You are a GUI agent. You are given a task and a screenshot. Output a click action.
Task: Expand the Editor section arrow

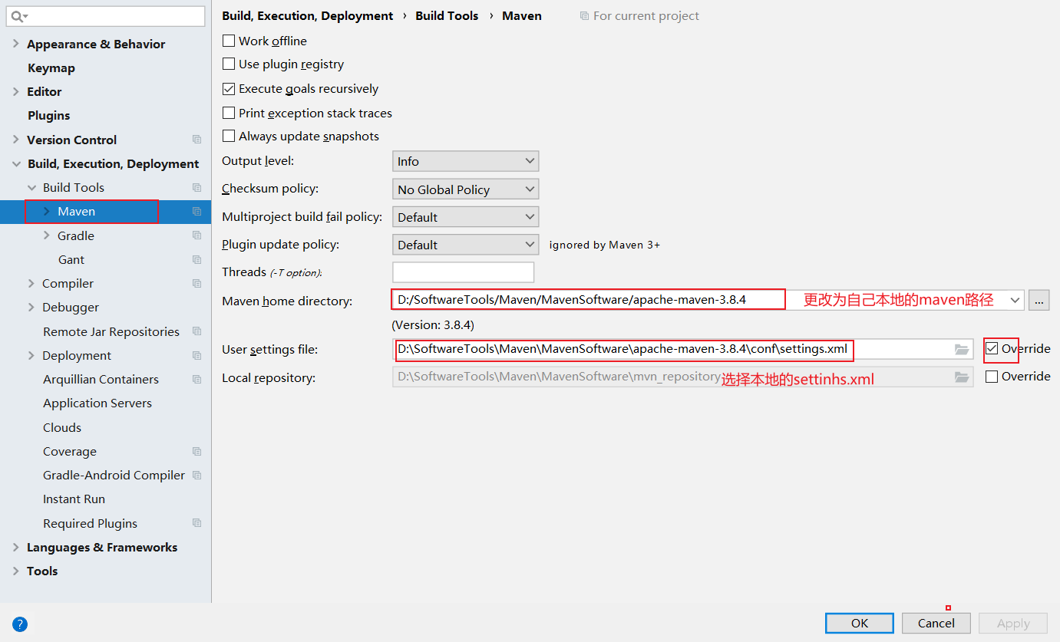[x=16, y=91]
